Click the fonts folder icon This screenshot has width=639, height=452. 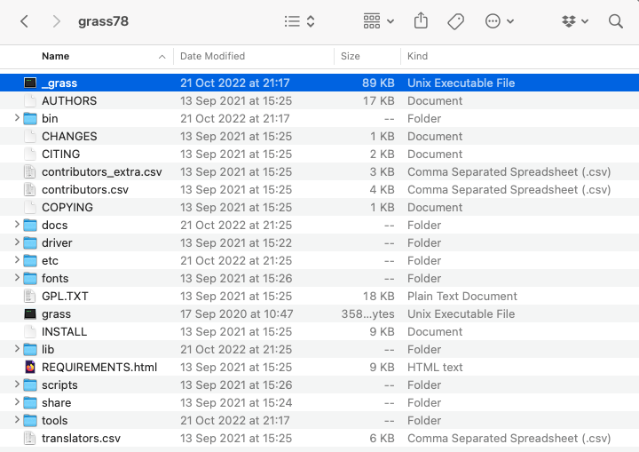tap(30, 279)
